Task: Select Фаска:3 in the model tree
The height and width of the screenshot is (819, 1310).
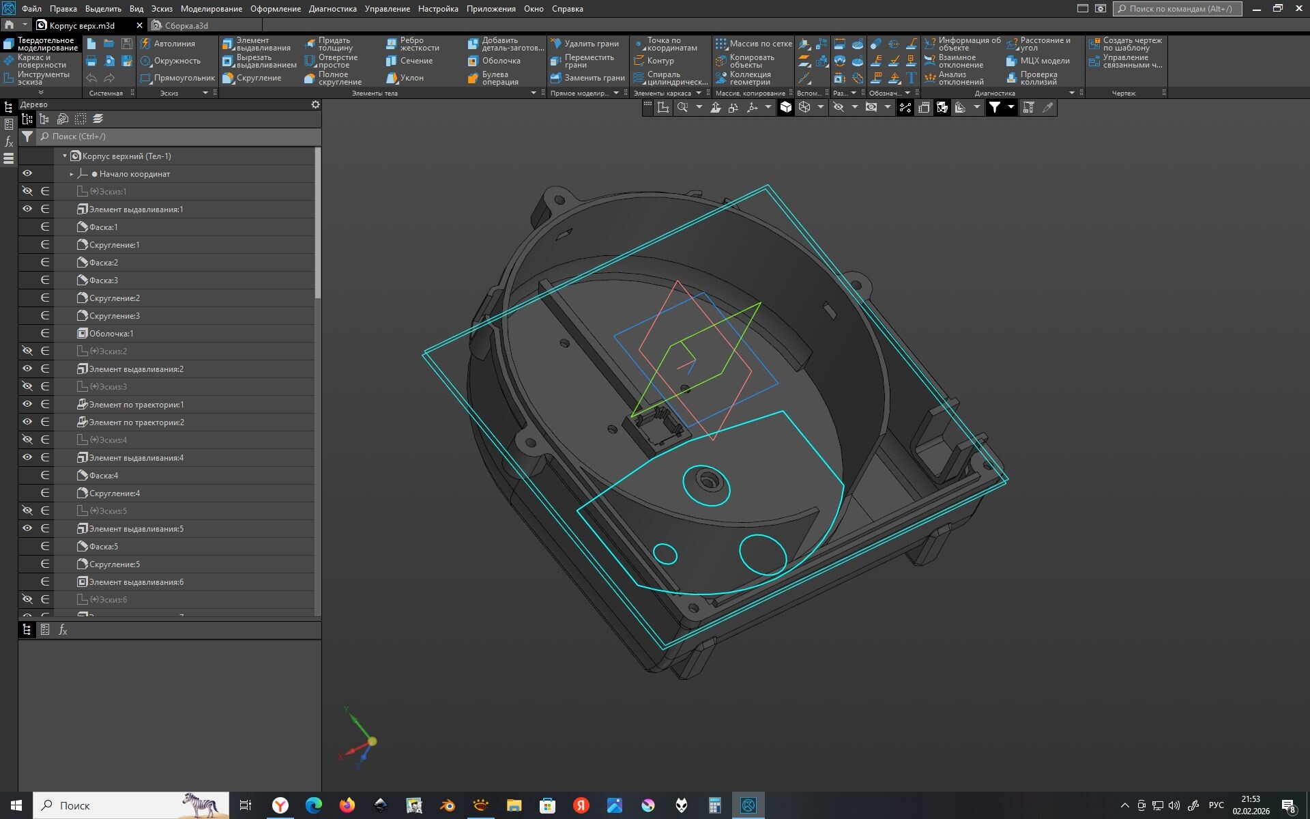Action: tap(104, 280)
